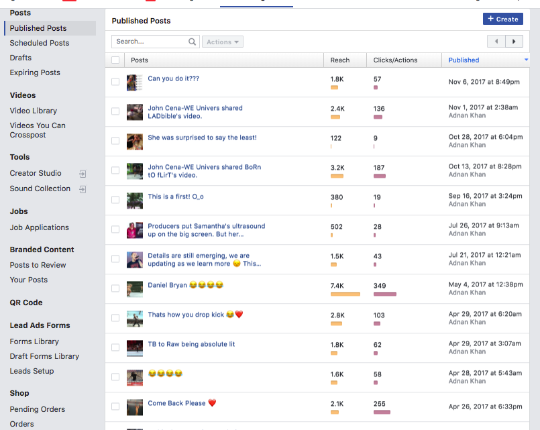The image size is (540, 430).
Task: Open the post titled with four laughing emojis
Action: [x=165, y=374]
